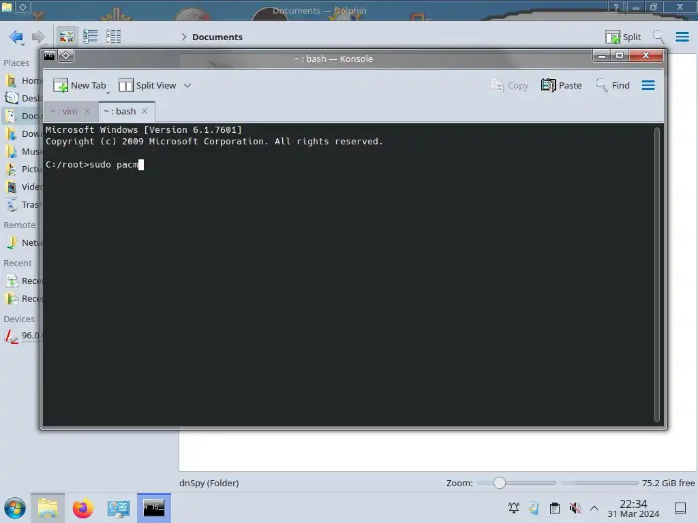
Task: Click the Split button in Dolphin
Action: (623, 37)
